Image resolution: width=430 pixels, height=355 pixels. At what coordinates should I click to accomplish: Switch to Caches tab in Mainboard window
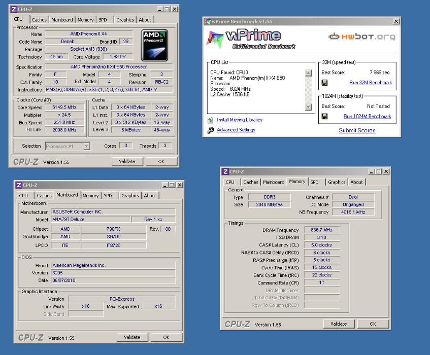click(44, 196)
